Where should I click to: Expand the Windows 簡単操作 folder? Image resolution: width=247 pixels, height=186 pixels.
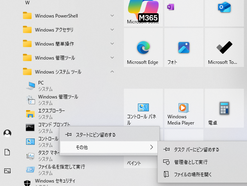pos(69,44)
